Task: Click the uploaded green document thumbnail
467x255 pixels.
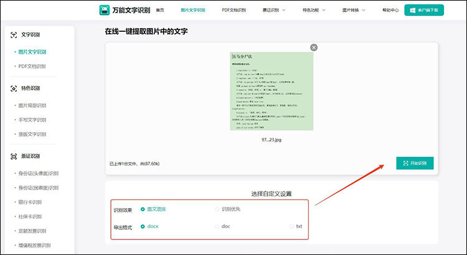Action: [x=271, y=91]
